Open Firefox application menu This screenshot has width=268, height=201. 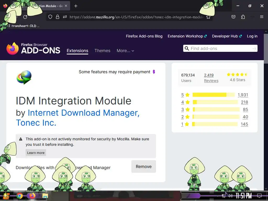pyautogui.click(x=261, y=17)
